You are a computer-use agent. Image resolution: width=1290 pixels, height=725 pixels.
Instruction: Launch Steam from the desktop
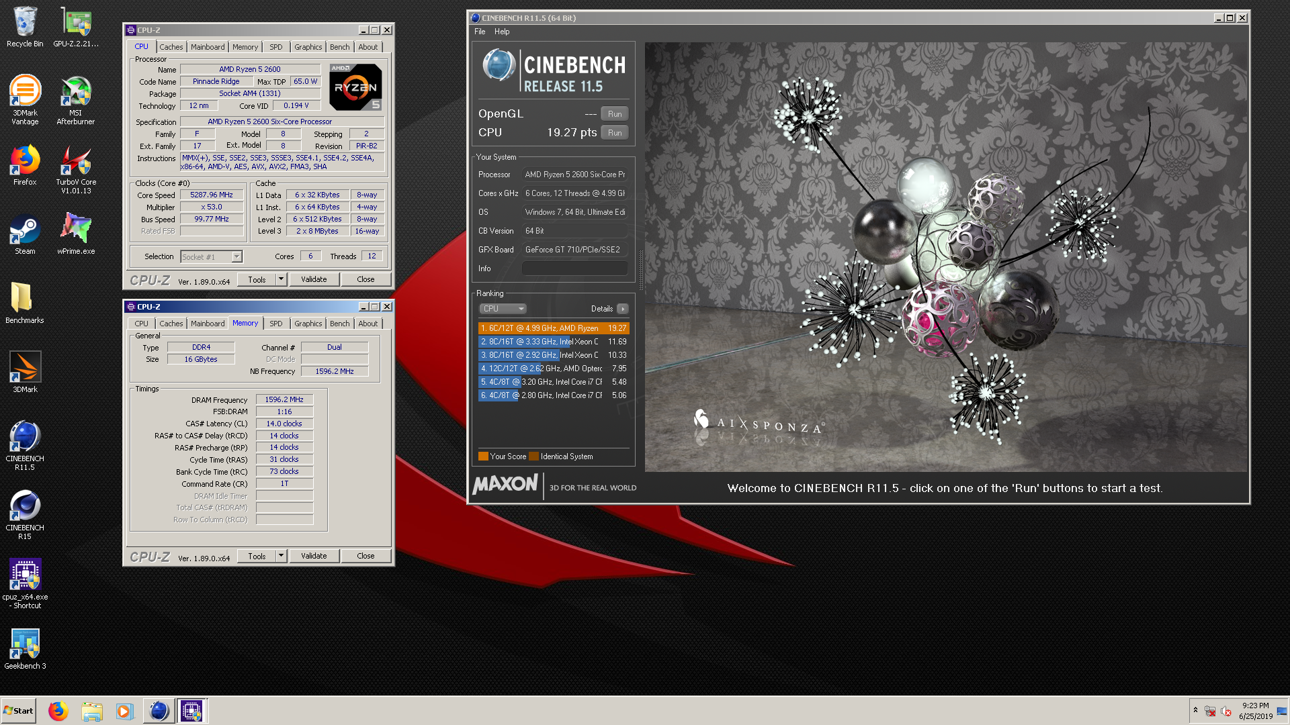25,234
